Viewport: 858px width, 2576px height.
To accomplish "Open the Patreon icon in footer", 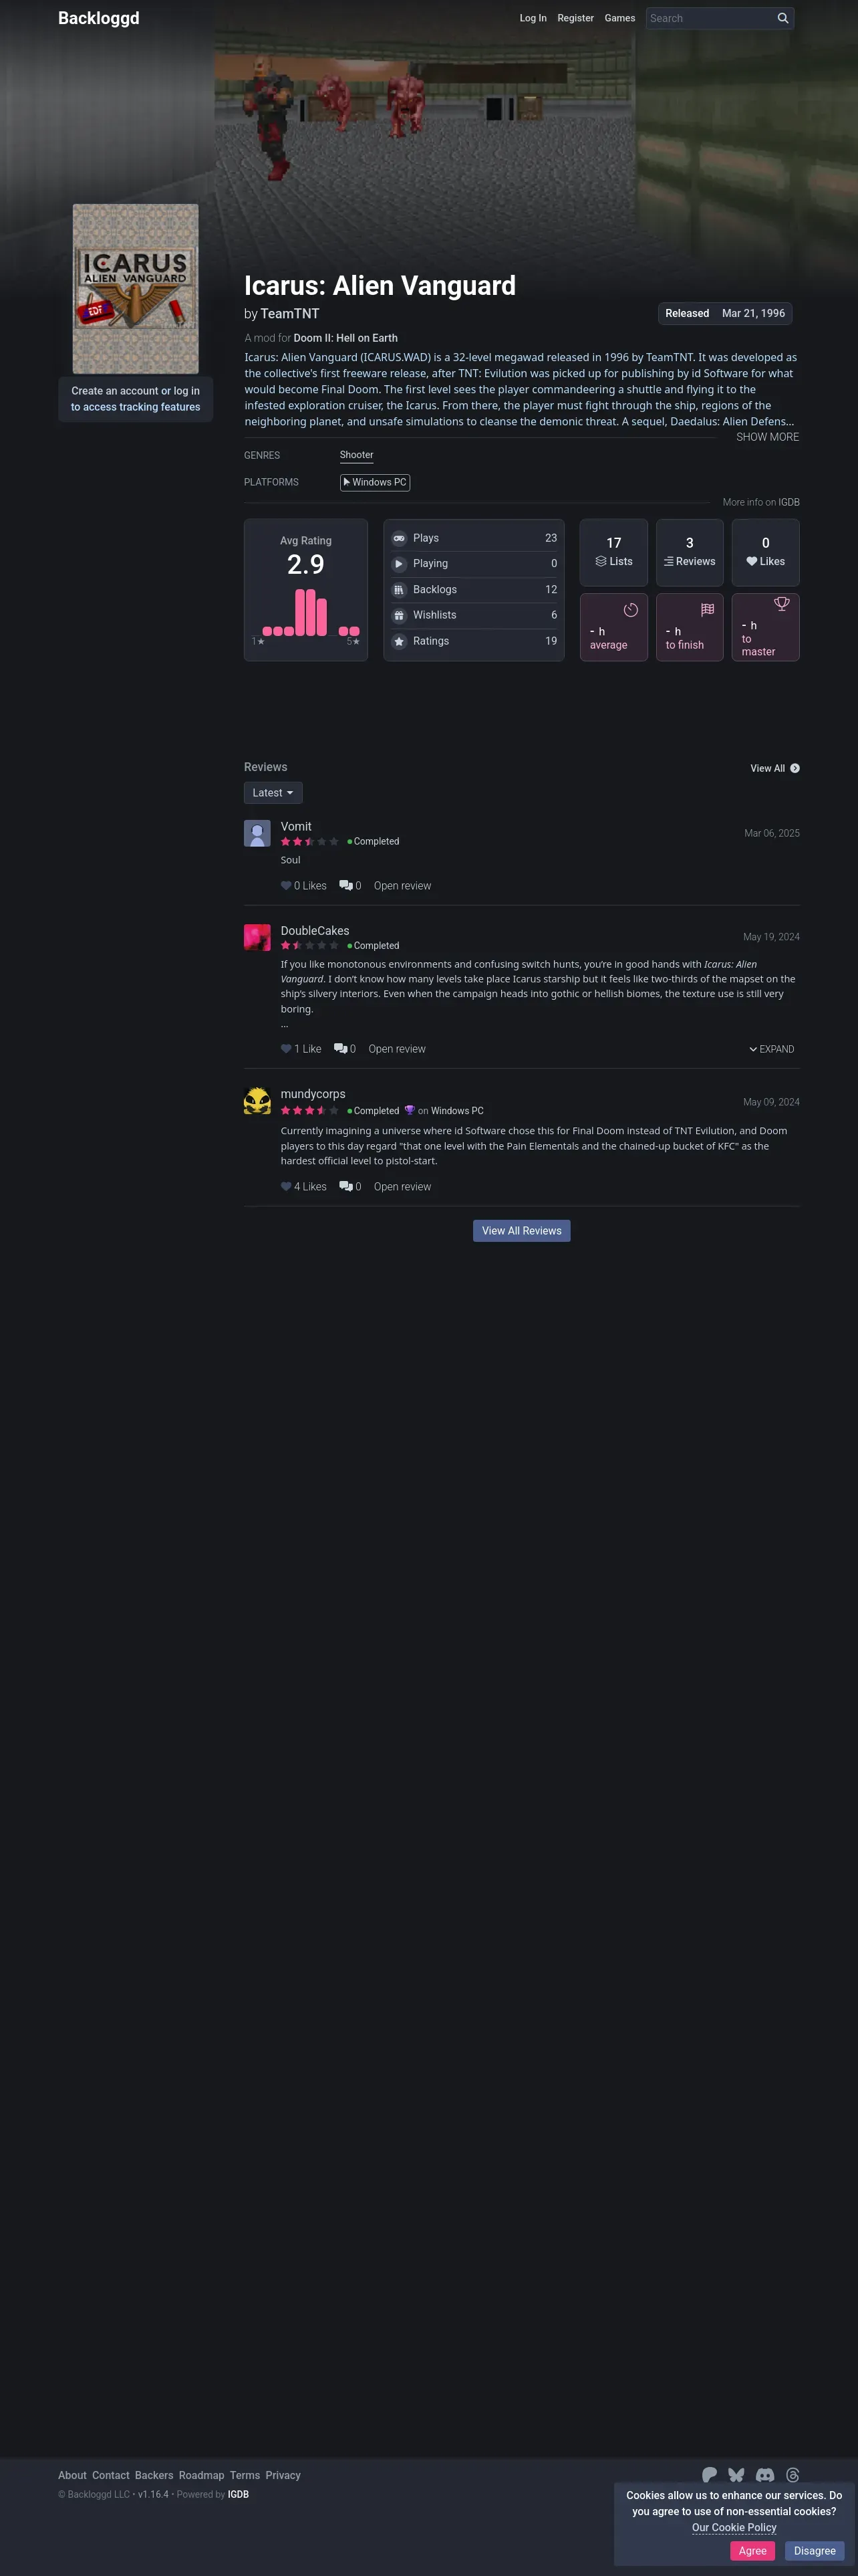I will pos(709,2475).
